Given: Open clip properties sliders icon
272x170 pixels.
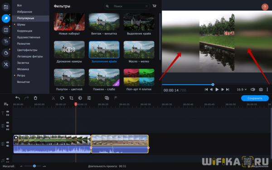Looking at the screenshot, I should [x=89, y=98].
